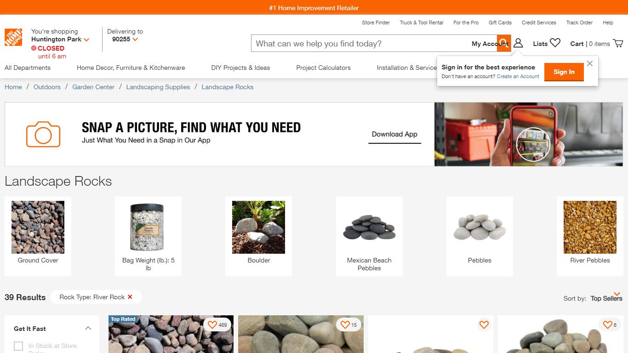Screen dimensions: 628x353
Task: Go to Home breadcrumb
Action: (13, 87)
